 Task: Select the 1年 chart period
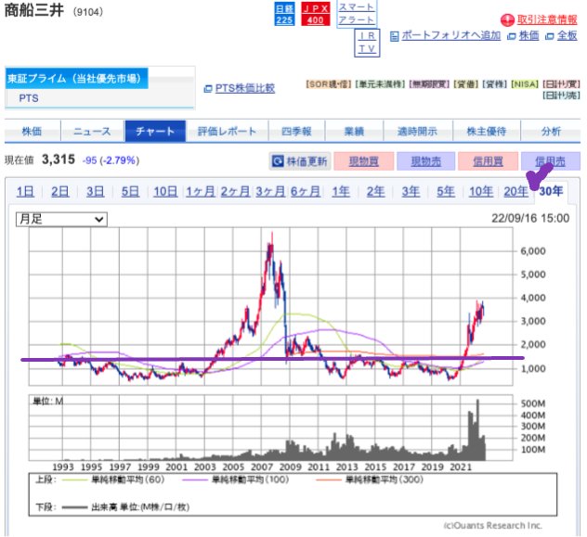(341, 192)
